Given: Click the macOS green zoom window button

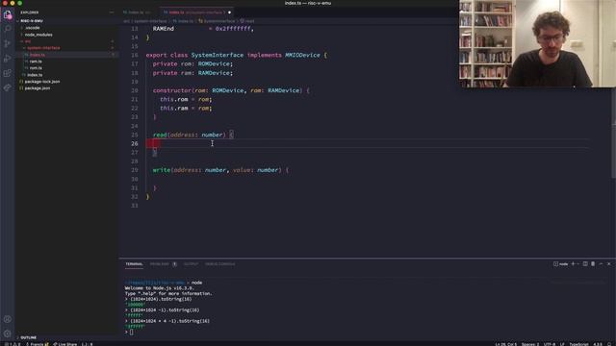Looking at the screenshot, I should (x=19, y=3).
